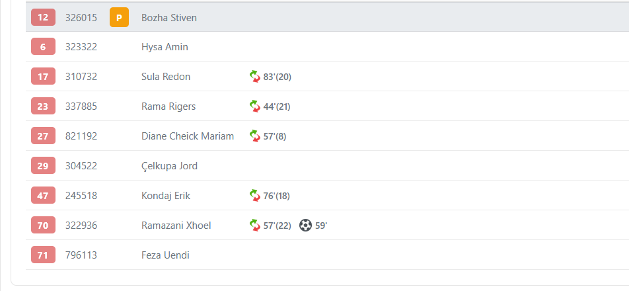Click jersey number 47 badge

tap(43, 196)
